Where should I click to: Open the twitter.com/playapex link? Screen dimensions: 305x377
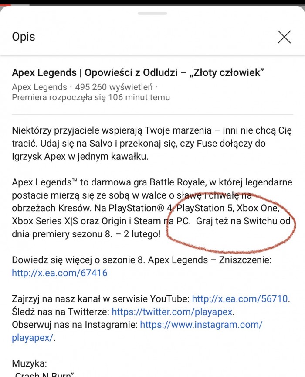[173, 312]
